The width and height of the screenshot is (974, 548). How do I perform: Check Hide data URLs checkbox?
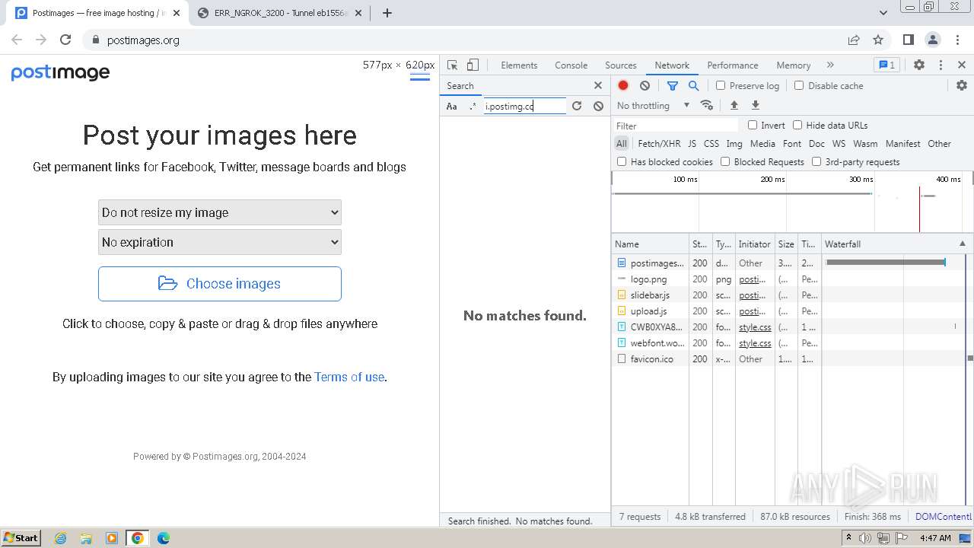pyautogui.click(x=797, y=125)
